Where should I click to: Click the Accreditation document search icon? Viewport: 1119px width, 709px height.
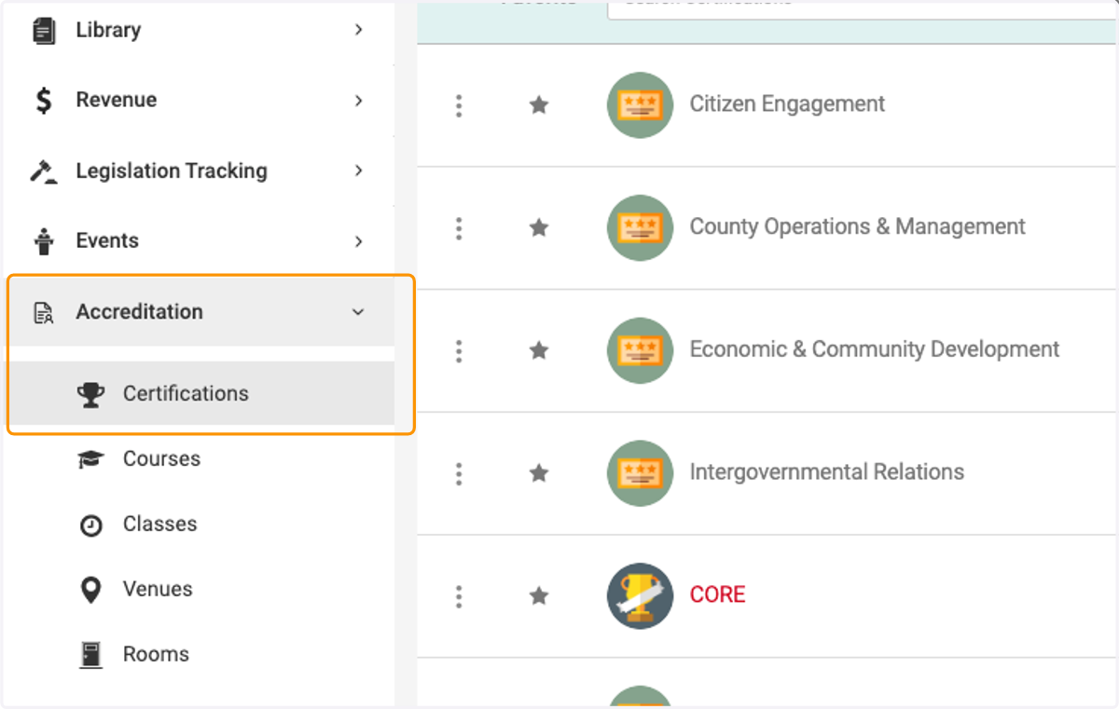point(44,312)
